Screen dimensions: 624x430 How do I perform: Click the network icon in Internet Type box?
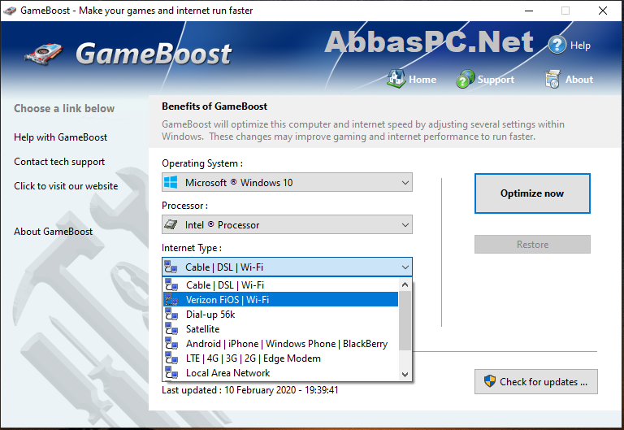tap(171, 267)
